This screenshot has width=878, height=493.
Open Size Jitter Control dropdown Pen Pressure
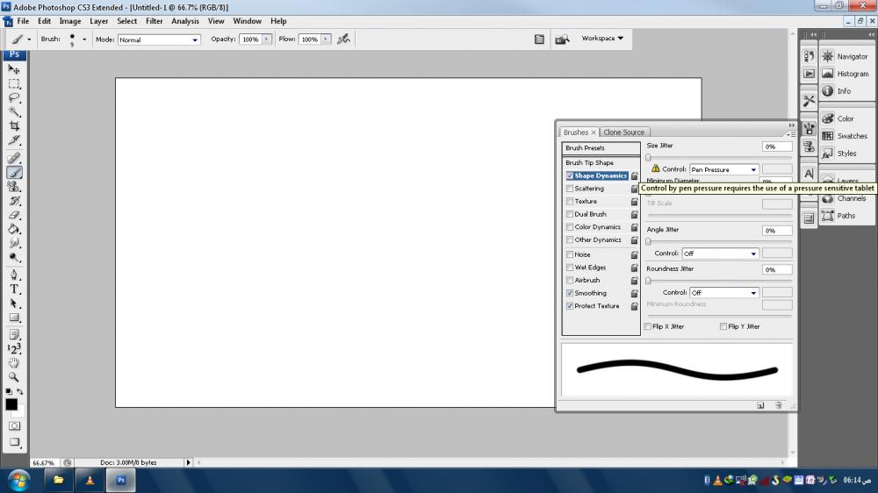point(724,169)
